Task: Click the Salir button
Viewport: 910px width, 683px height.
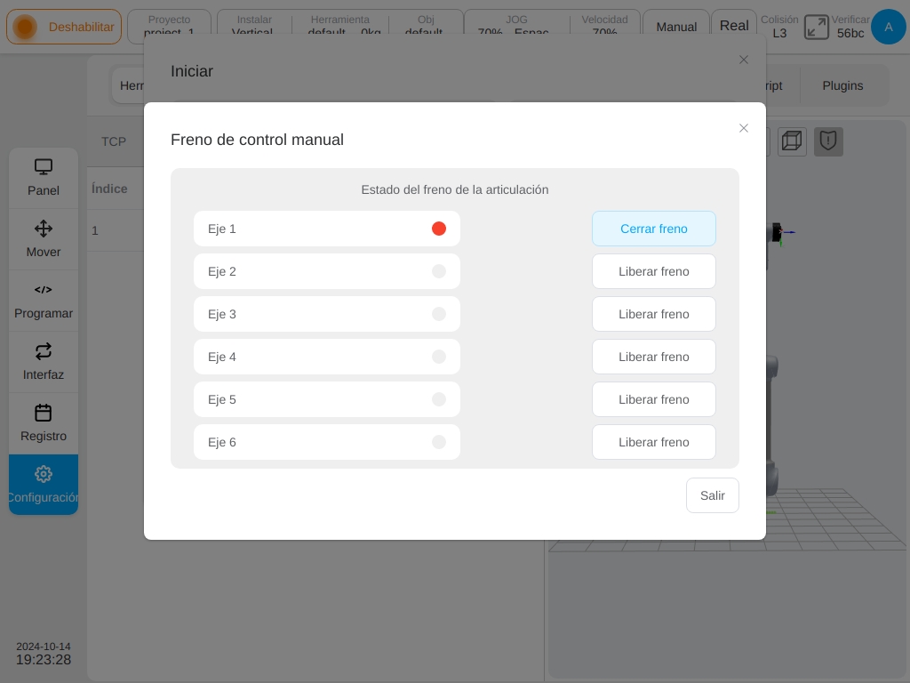Action: [713, 495]
